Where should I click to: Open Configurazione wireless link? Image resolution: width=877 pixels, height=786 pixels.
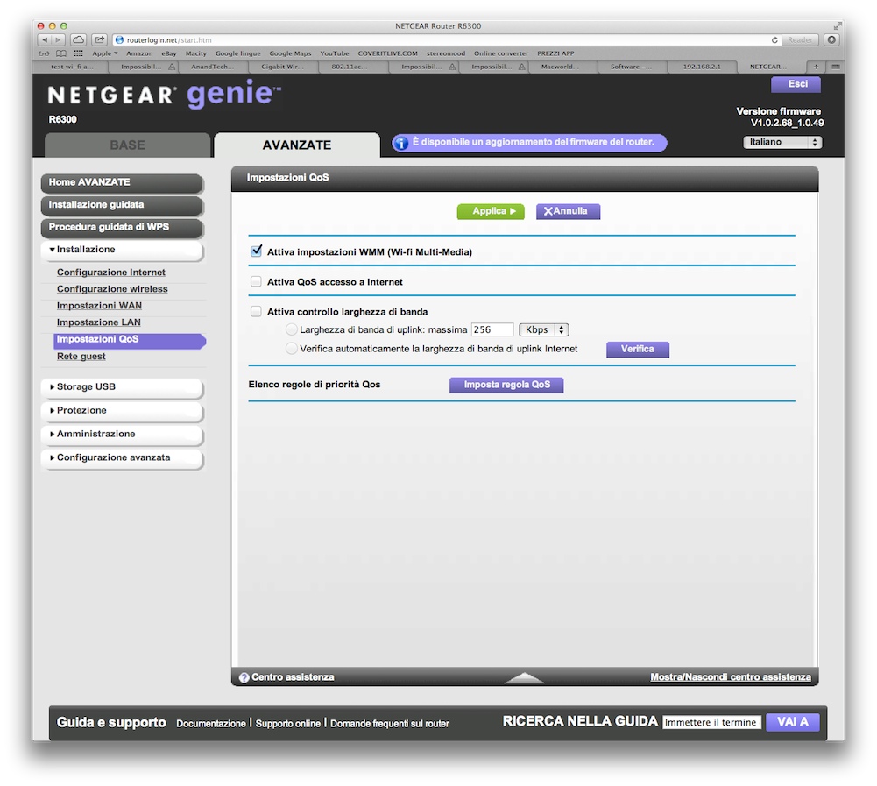[x=112, y=289]
